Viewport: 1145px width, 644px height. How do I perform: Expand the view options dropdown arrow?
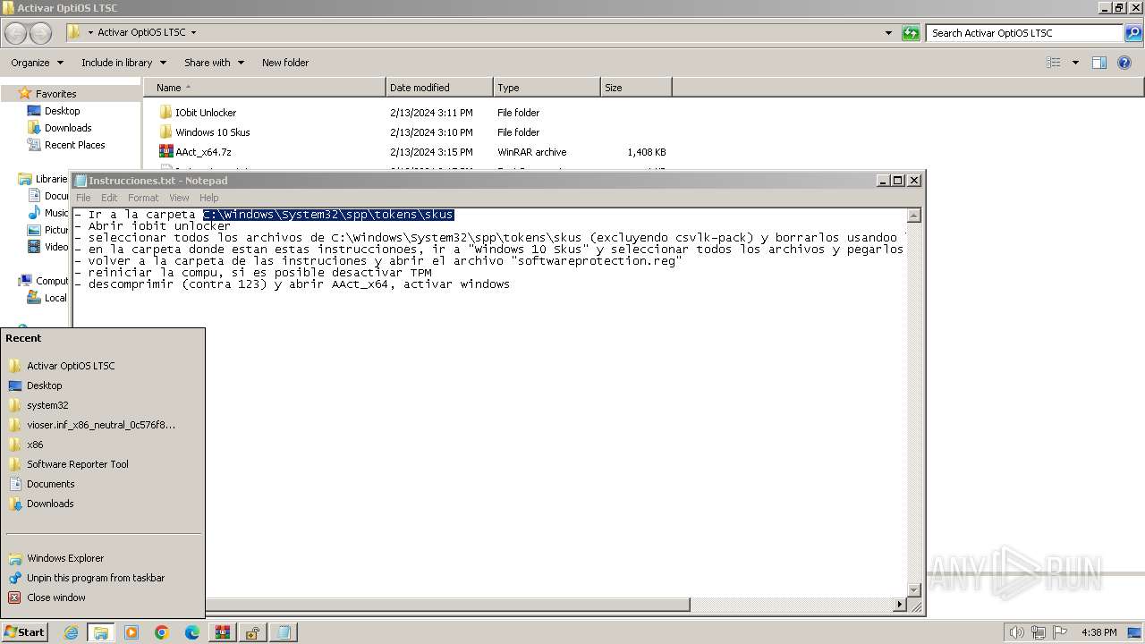(x=1075, y=63)
